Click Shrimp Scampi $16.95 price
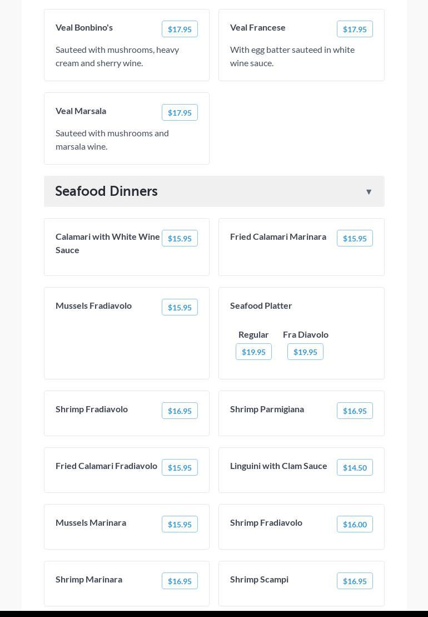This screenshot has height=617, width=428. tap(355, 581)
